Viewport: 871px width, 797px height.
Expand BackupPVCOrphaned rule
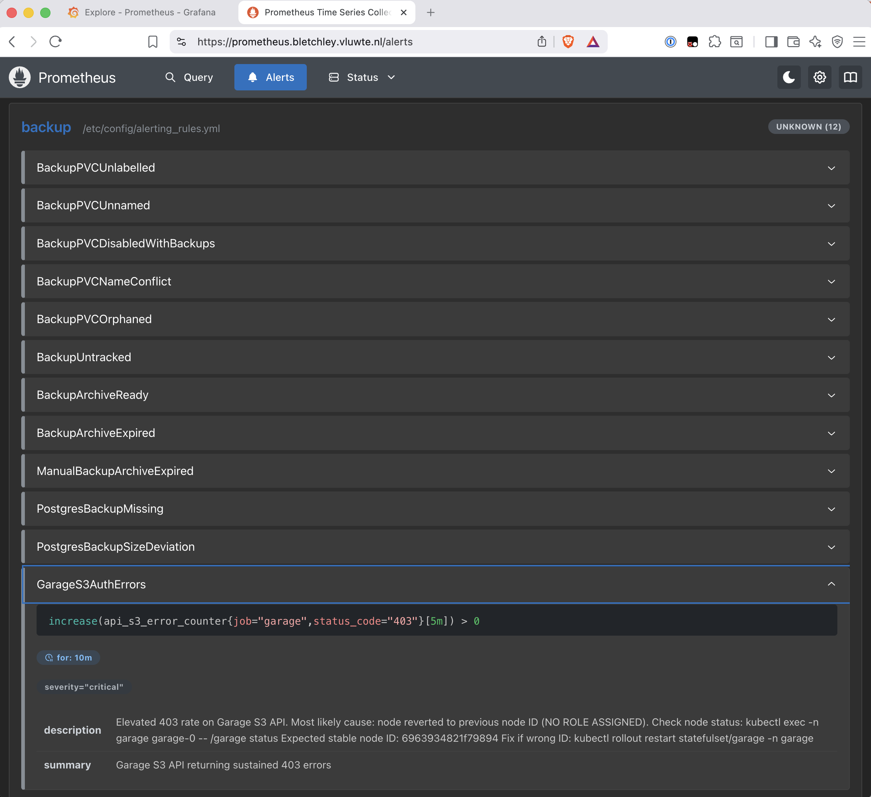coord(436,319)
